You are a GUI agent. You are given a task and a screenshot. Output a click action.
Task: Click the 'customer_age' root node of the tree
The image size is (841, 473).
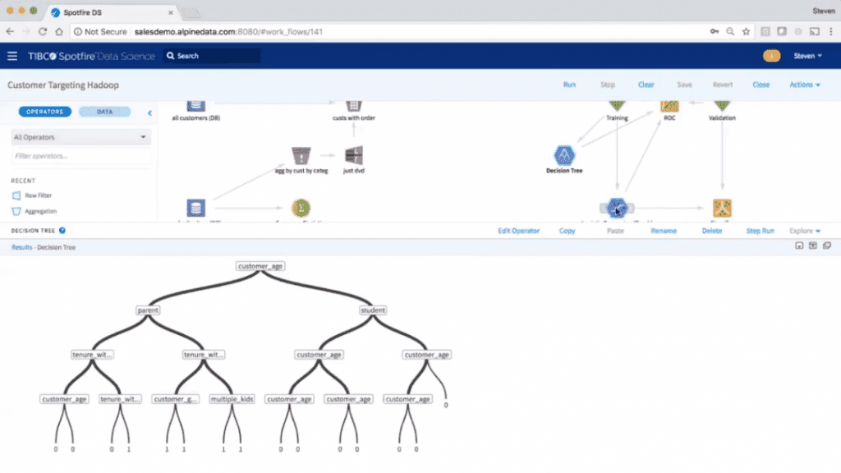click(261, 266)
